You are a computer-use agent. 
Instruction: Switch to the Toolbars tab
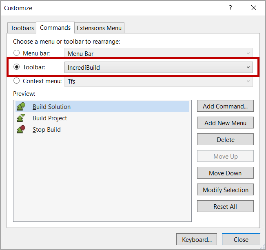22,28
